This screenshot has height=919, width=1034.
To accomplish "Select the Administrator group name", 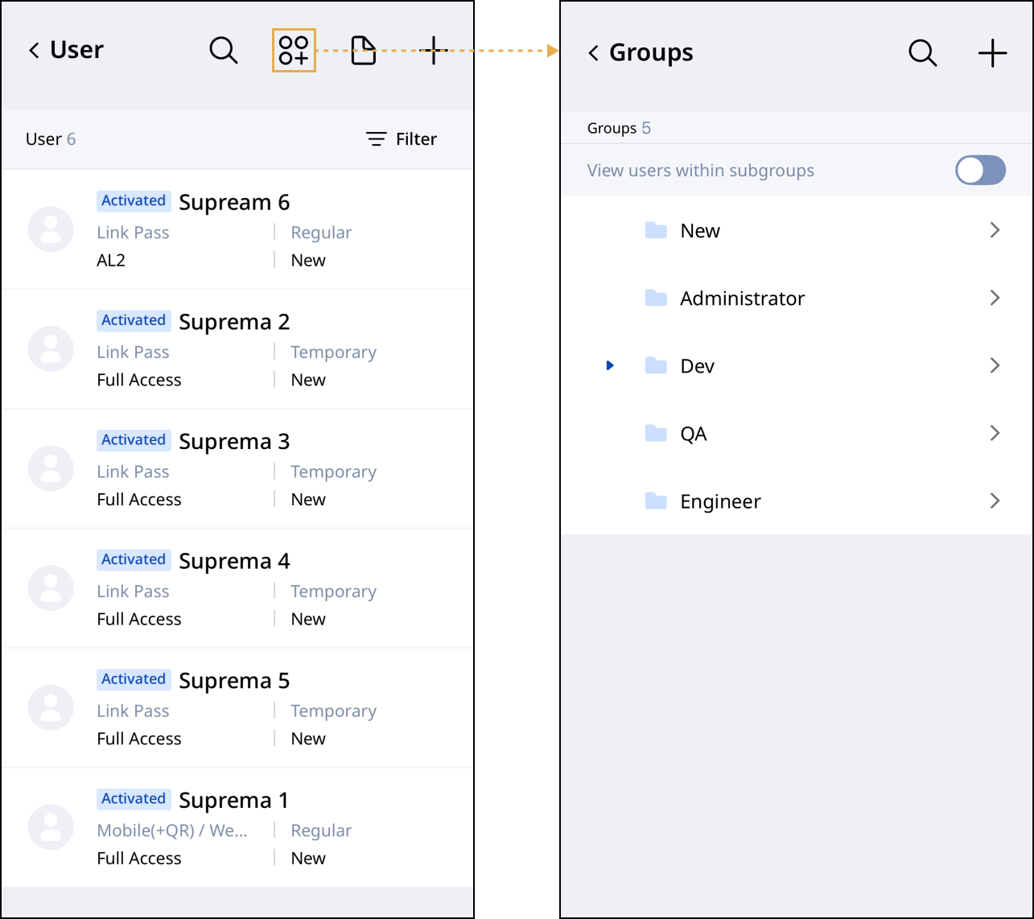I will point(742,299).
